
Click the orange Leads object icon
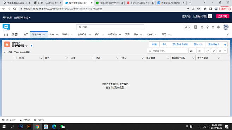pyautogui.click(x=7, y=44)
